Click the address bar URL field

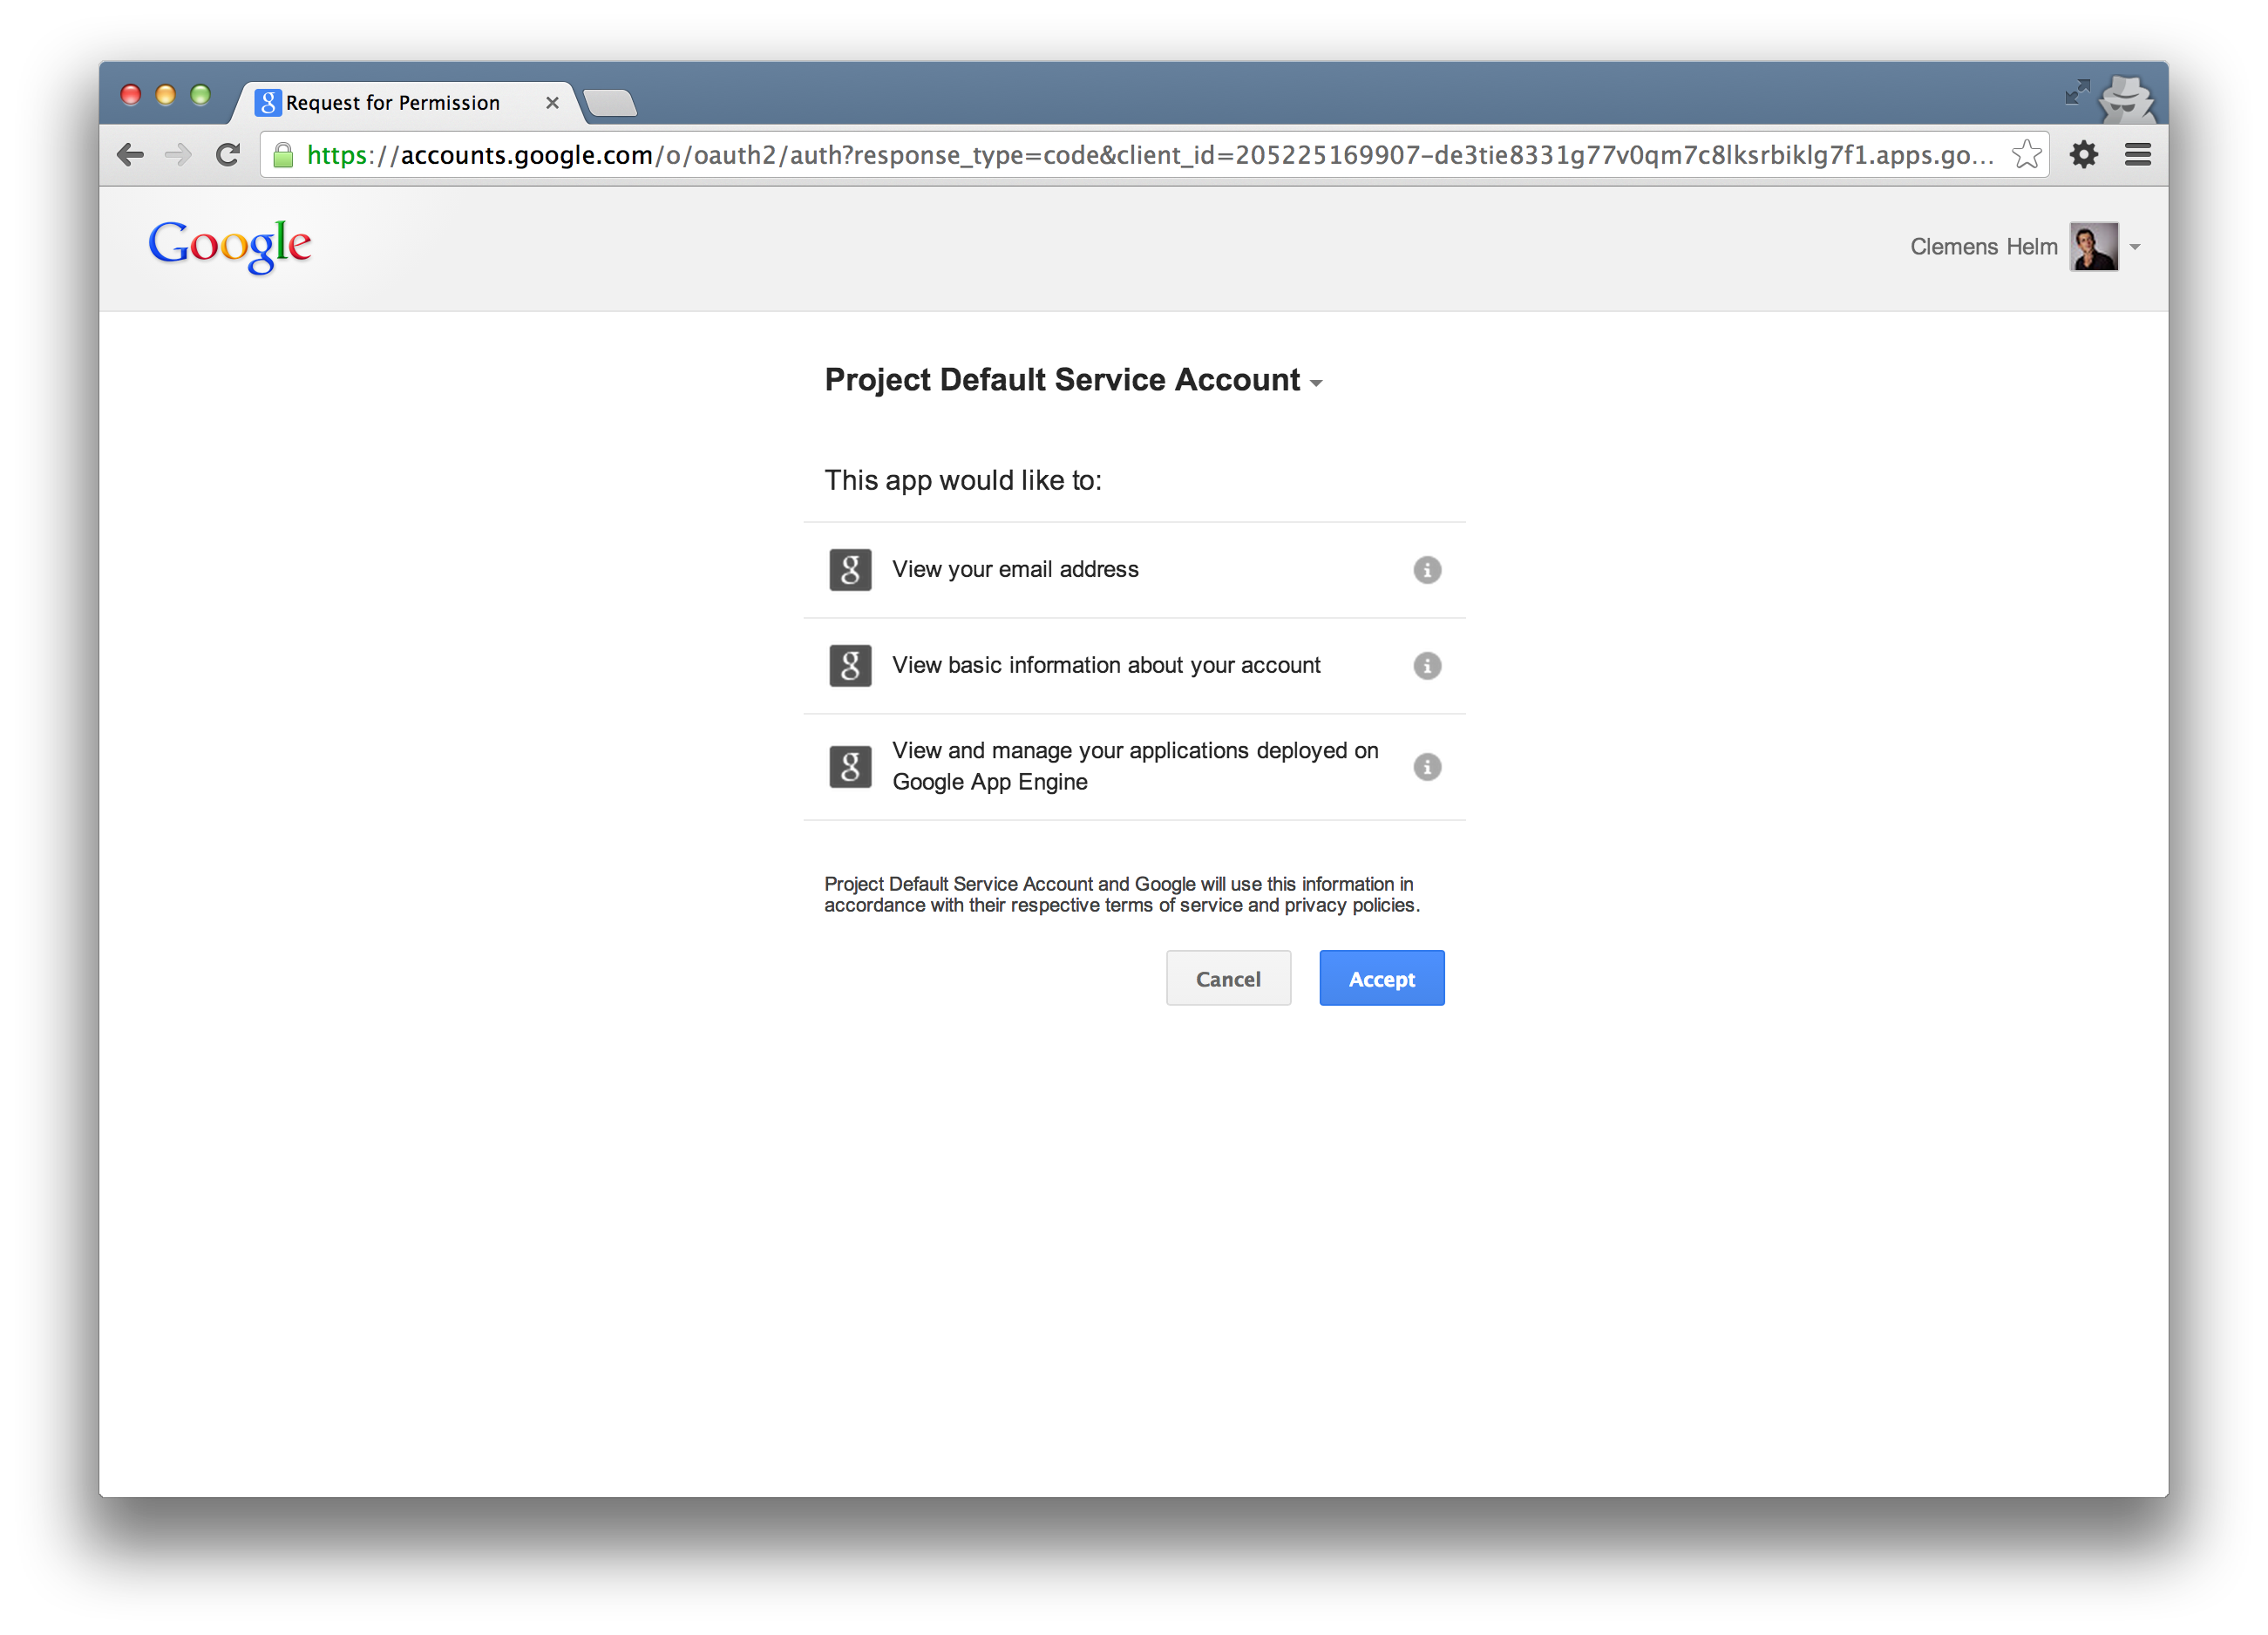[x=1100, y=155]
